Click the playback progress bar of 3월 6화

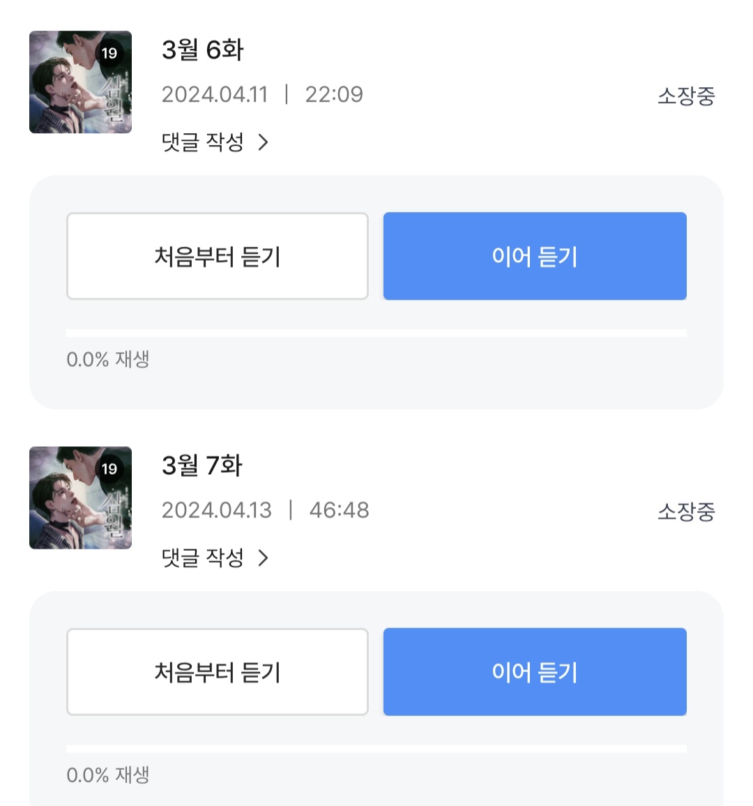pyautogui.click(x=376, y=333)
